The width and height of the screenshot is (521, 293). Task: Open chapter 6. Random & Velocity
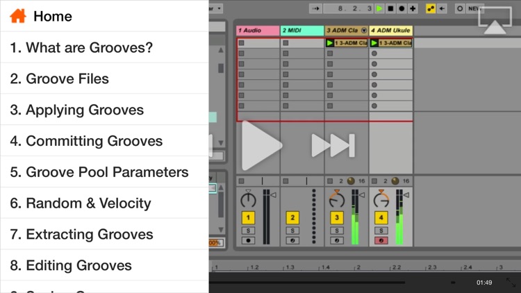[104, 203]
